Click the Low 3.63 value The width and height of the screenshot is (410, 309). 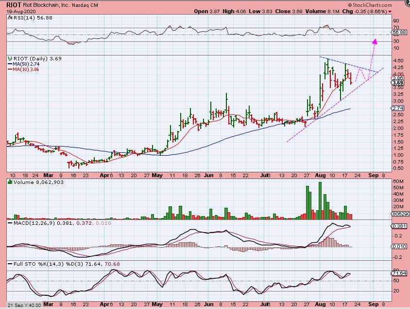point(260,12)
